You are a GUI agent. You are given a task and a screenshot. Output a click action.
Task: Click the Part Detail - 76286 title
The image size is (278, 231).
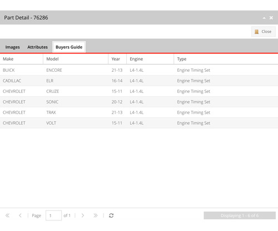pyautogui.click(x=26, y=18)
